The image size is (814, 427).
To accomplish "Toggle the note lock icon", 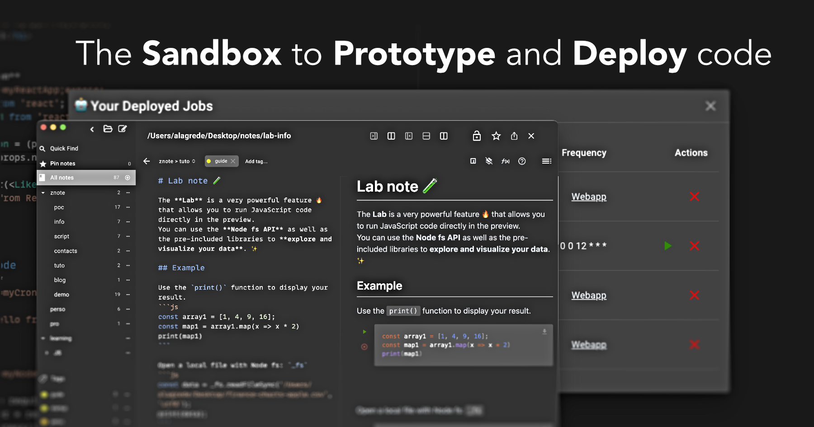I will [x=477, y=136].
